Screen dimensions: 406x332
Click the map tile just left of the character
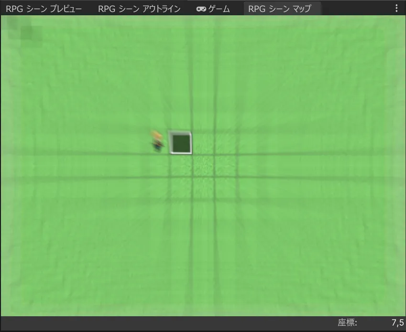(135, 143)
